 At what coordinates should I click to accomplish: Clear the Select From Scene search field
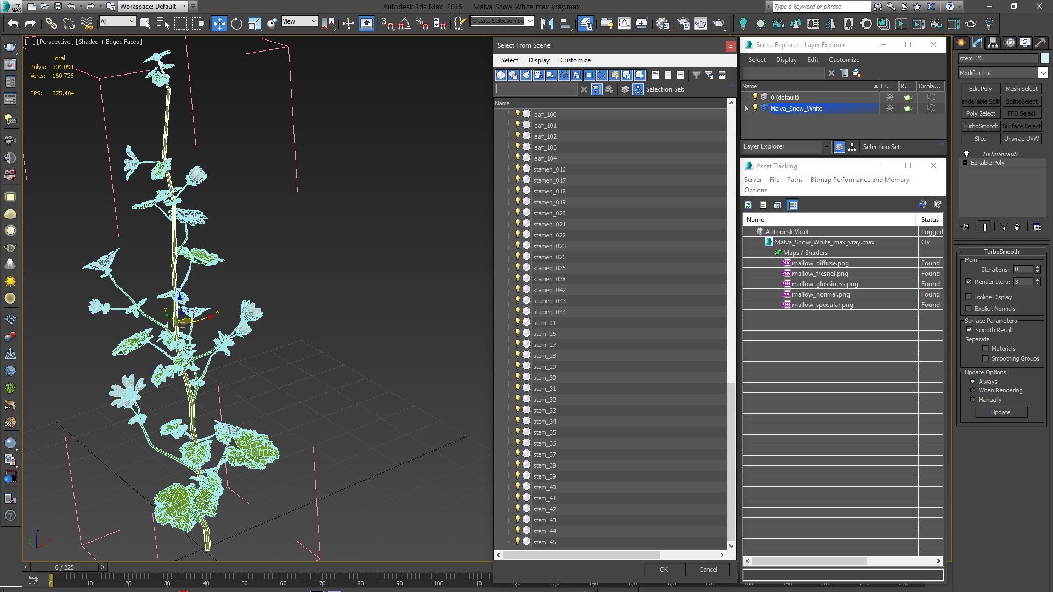click(x=584, y=89)
